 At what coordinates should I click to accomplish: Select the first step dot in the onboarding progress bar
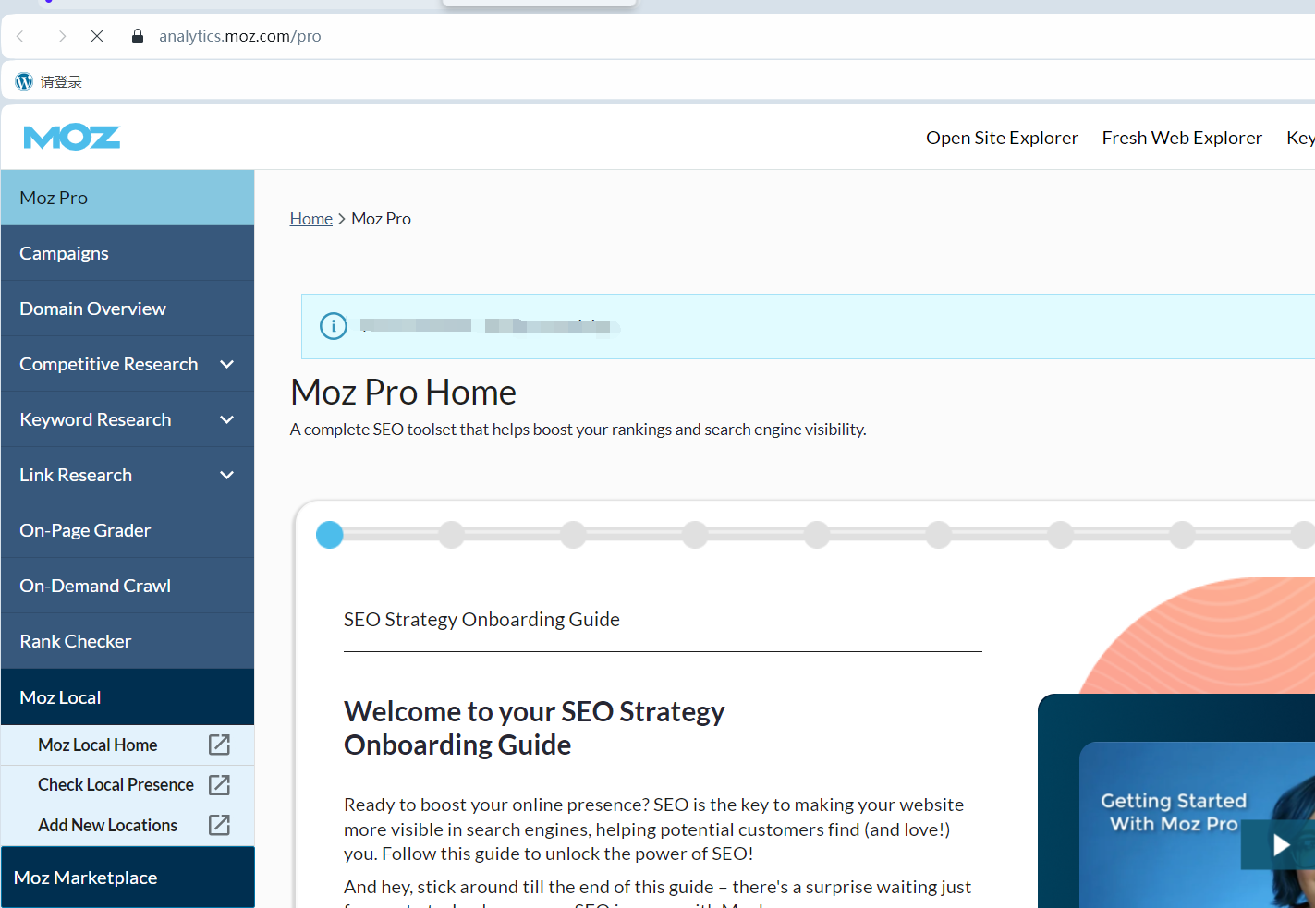(329, 534)
